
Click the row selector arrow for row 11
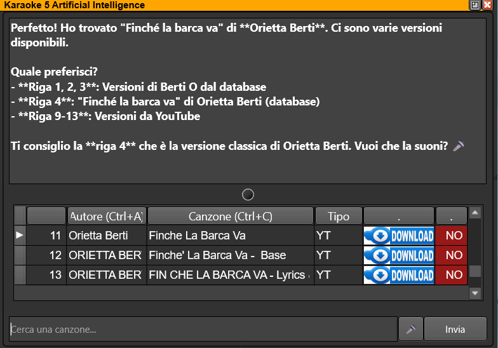(x=20, y=235)
